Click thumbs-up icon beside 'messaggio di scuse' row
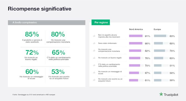The image size is (186, 101). pos(94,73)
